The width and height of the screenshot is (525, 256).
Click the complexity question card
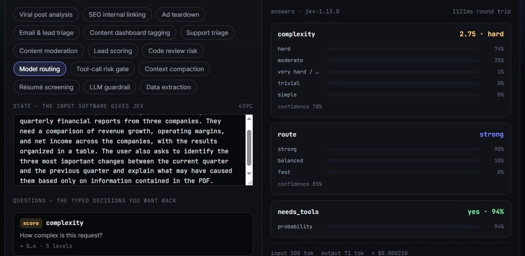click(x=133, y=234)
